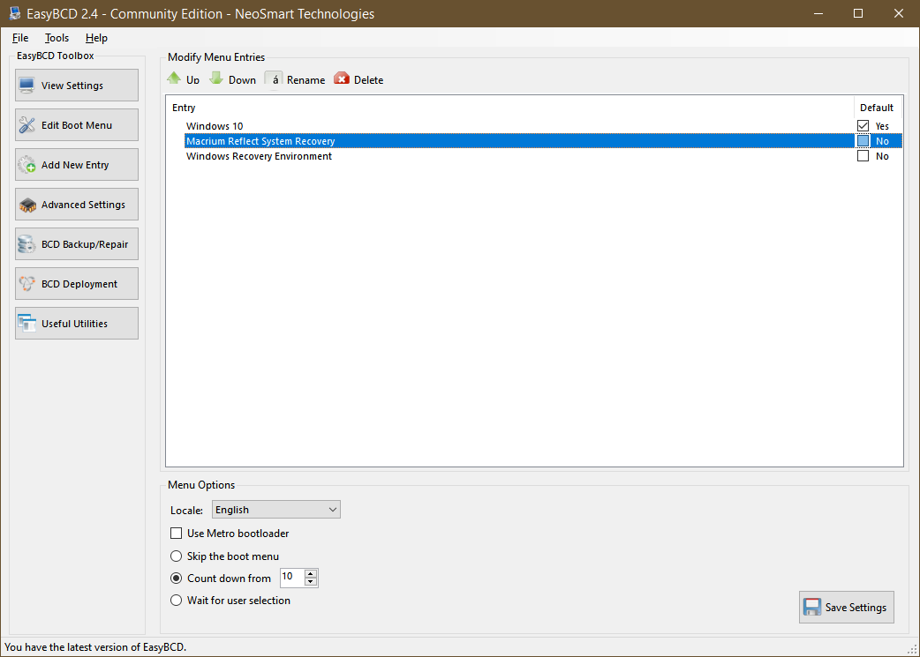Image resolution: width=920 pixels, height=657 pixels.
Task: Select Count down from radio button
Action: coord(176,579)
